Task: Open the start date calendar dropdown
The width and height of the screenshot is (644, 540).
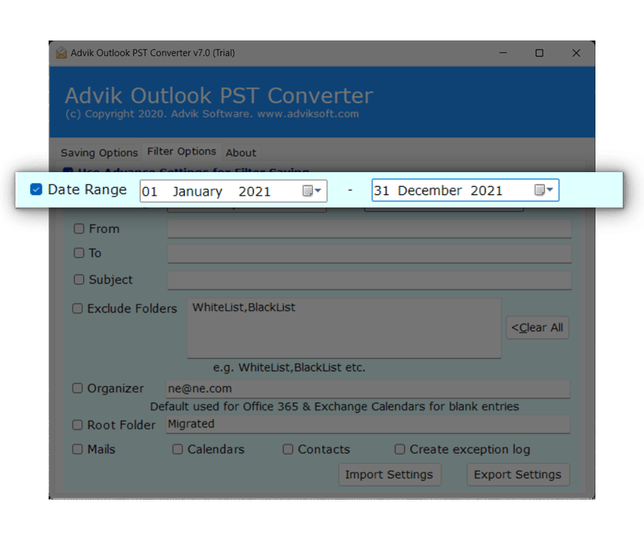Action: [x=312, y=191]
